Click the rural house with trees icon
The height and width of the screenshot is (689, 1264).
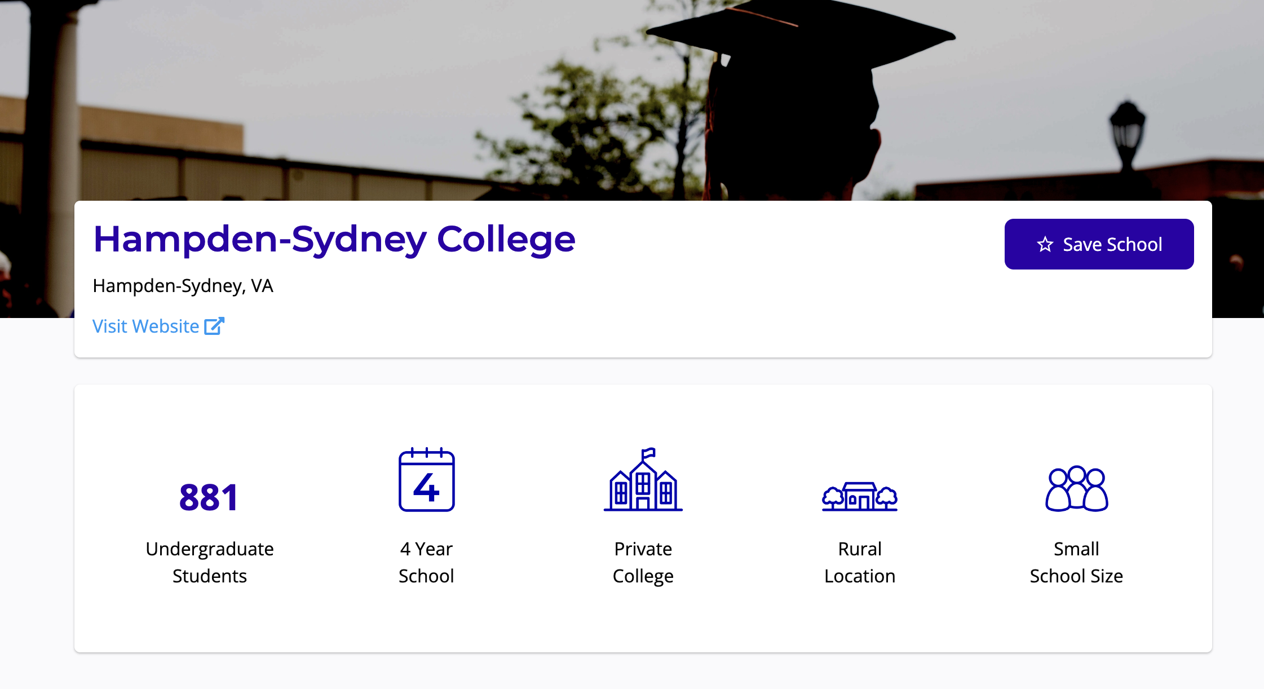(x=859, y=496)
